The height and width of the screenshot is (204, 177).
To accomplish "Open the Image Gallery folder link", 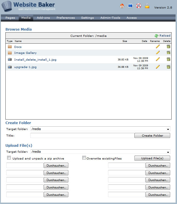I will [x=26, y=53].
